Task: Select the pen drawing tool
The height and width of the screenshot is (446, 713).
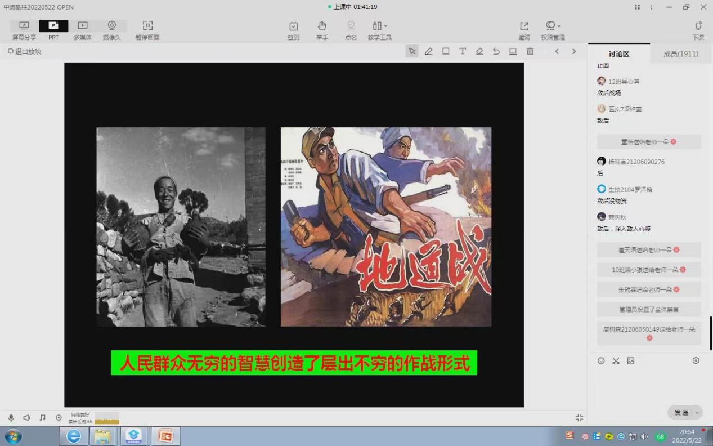Action: pos(429,51)
